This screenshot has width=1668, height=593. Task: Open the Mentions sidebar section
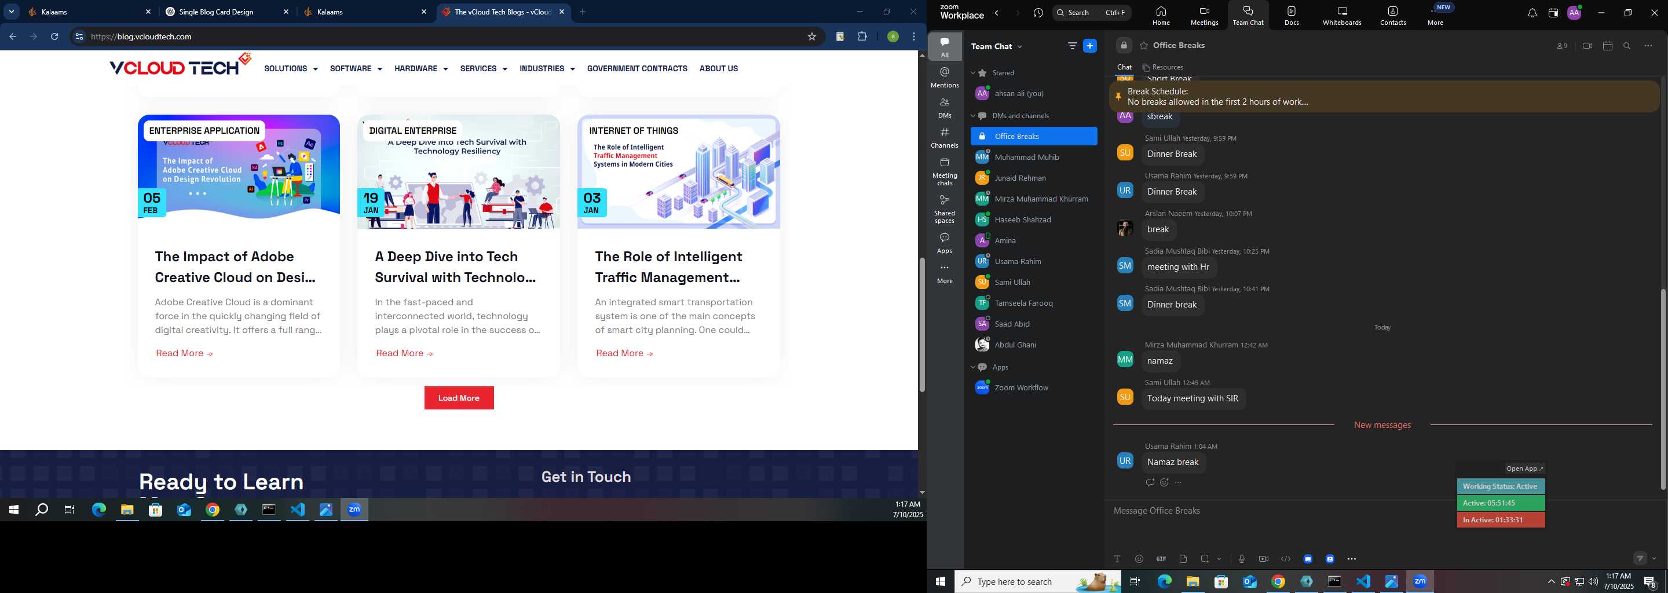tap(945, 78)
